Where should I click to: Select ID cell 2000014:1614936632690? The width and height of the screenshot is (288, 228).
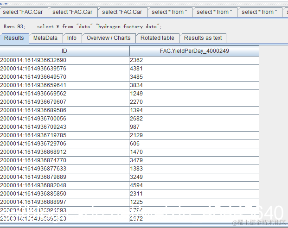[x=64, y=60]
